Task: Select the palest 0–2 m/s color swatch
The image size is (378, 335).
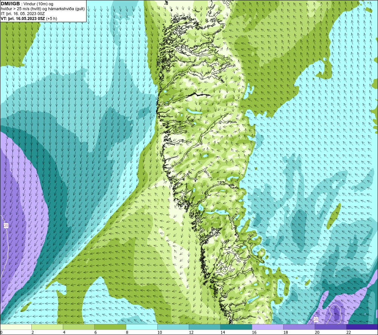Action: pyautogui.click(x=15, y=327)
